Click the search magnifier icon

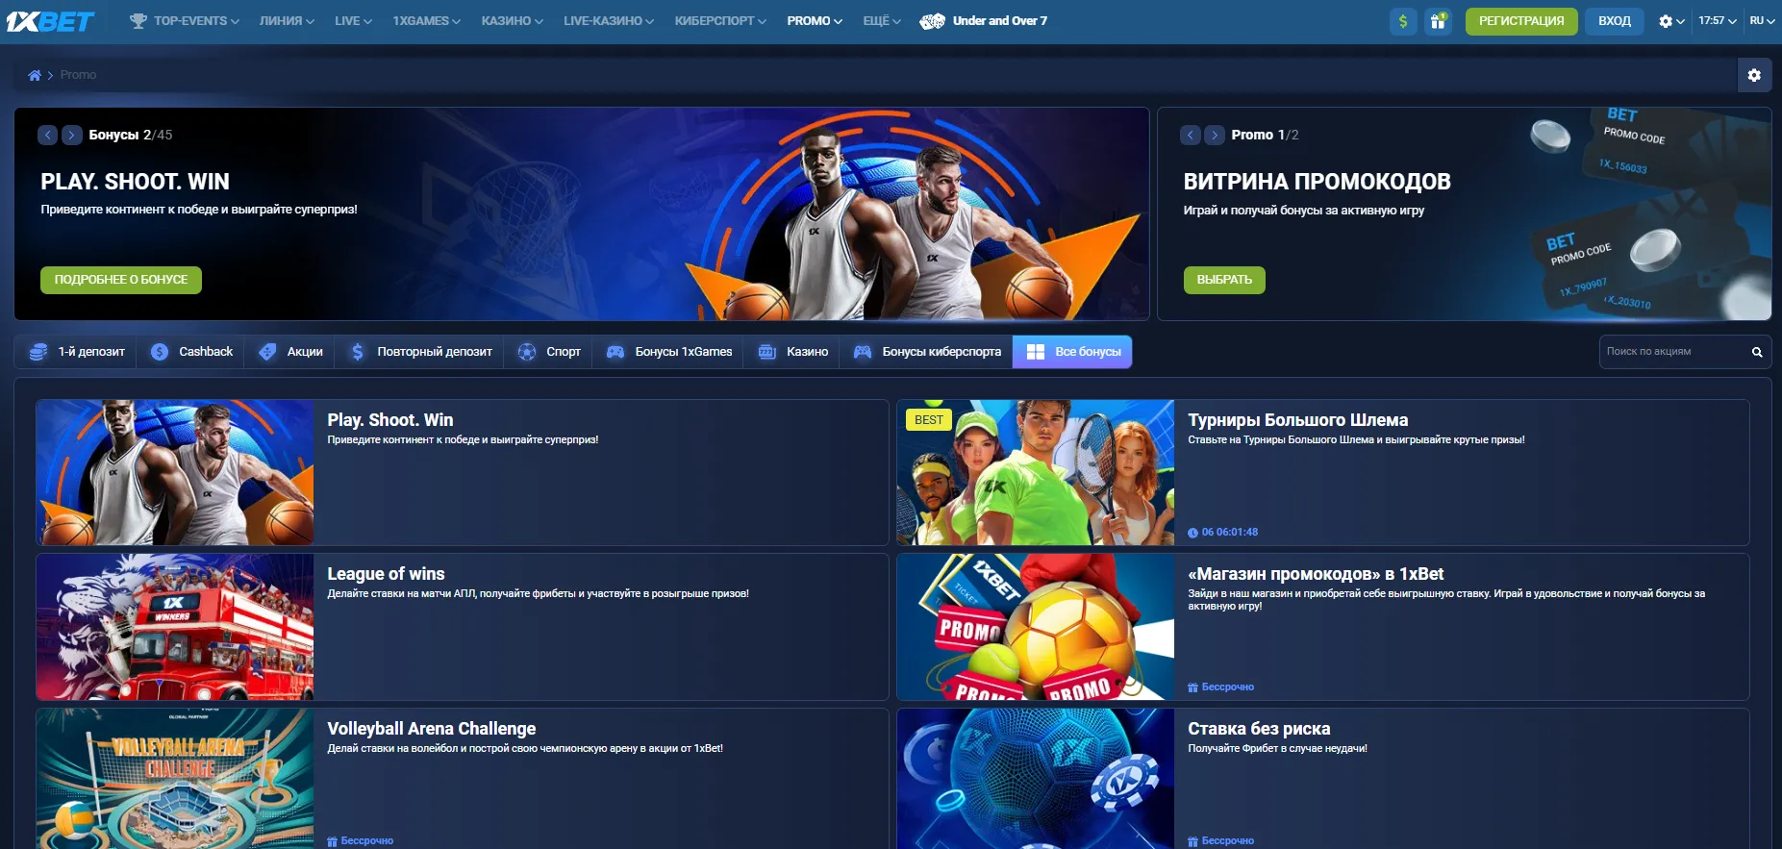click(x=1757, y=352)
